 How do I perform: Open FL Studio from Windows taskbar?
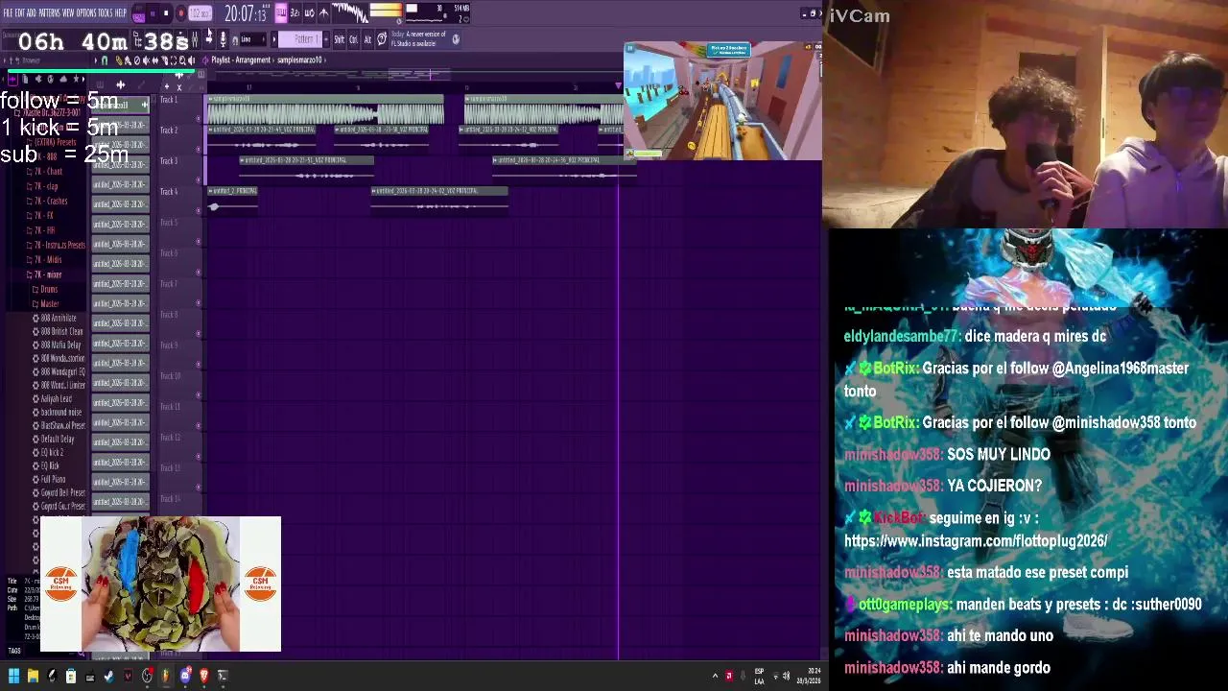[166, 676]
